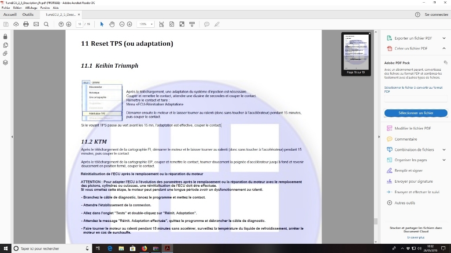Open Envoyer et effectuer le suivi
Viewport: 451px width, 253px height.
413,192
